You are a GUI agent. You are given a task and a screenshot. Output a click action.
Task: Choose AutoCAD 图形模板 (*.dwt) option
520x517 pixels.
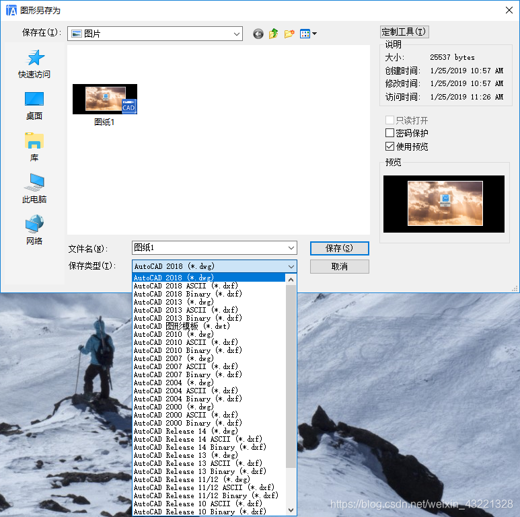209,326
